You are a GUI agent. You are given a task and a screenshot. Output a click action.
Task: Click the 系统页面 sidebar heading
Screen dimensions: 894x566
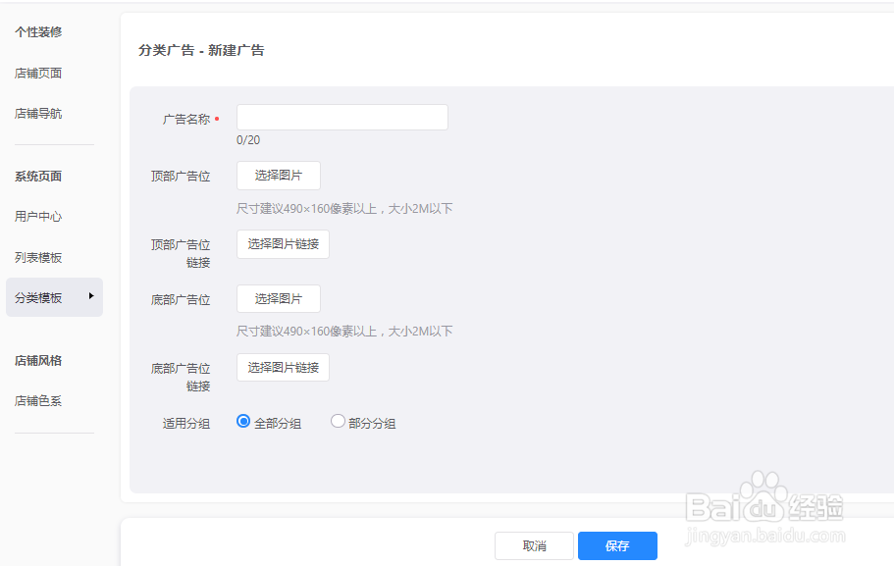pos(38,177)
